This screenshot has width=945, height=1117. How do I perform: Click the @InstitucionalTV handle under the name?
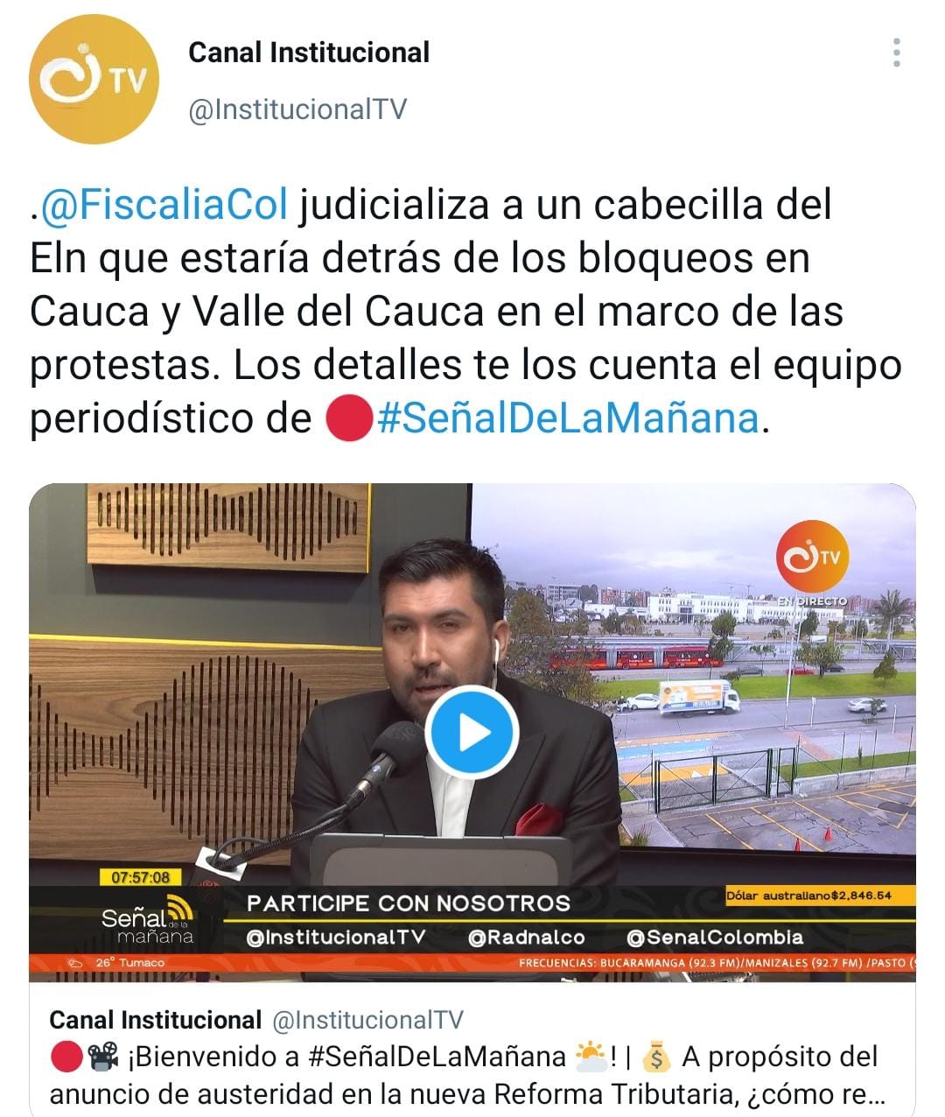tap(297, 109)
